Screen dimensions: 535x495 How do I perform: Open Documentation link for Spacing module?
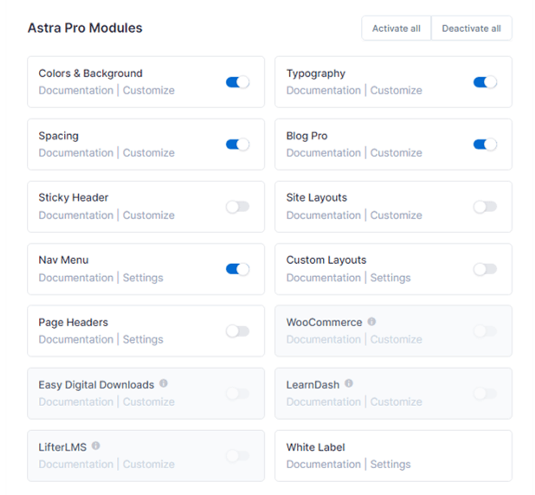[x=75, y=153]
